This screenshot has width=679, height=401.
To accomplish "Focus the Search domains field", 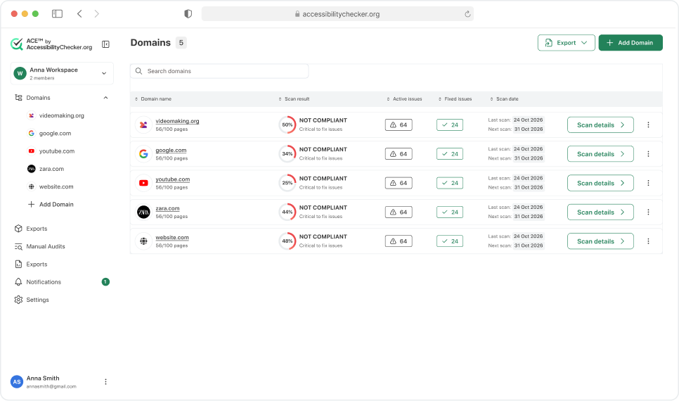I will click(x=219, y=71).
